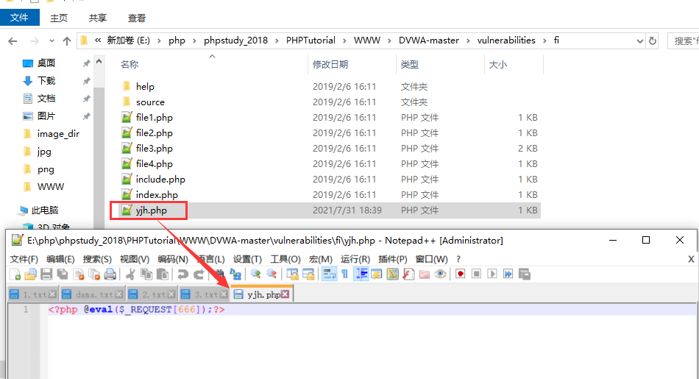Go up one folder level
This screenshot has width=699, height=379.
(x=67, y=41)
